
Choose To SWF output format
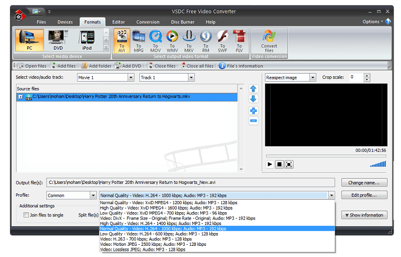tap(223, 41)
